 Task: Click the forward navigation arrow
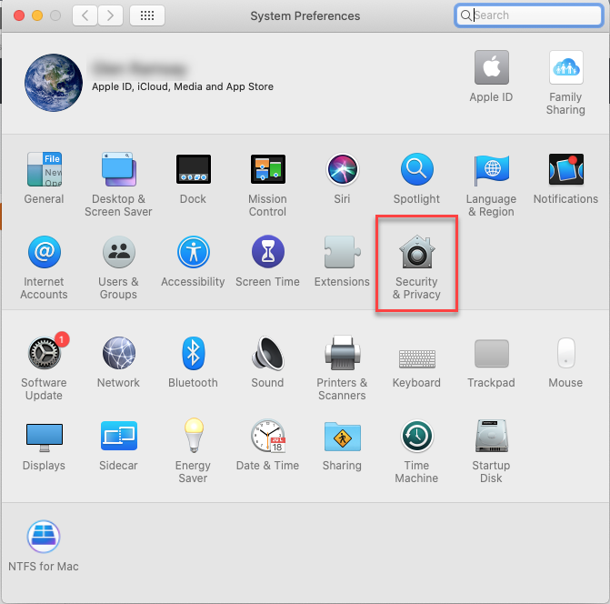(111, 15)
